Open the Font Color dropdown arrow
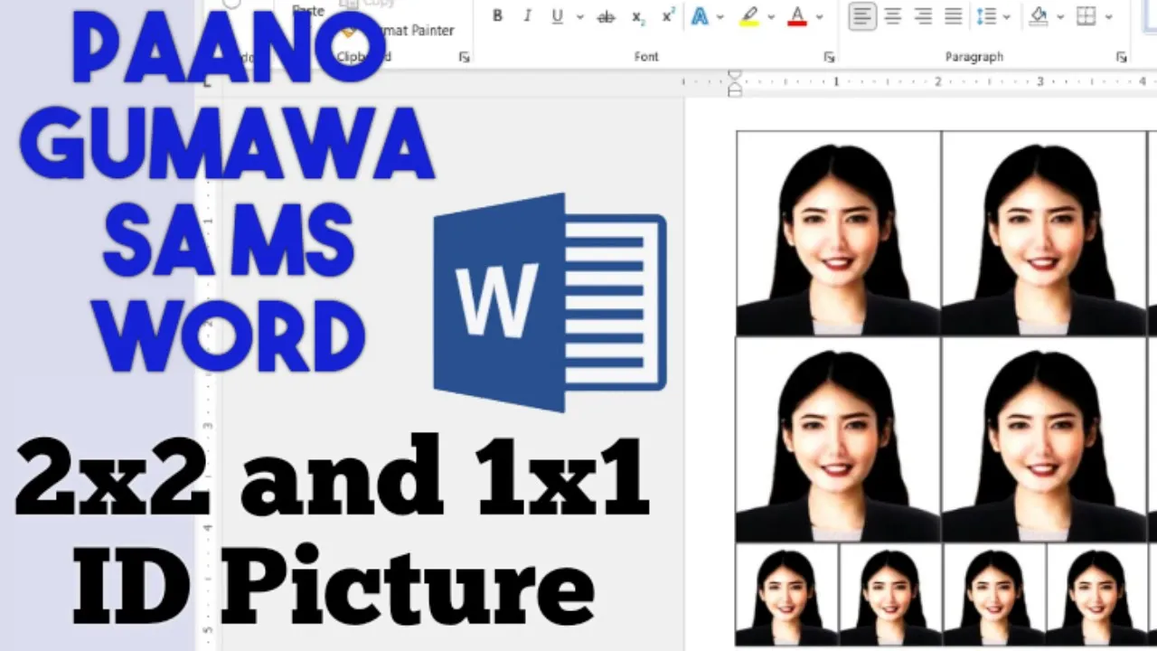The width and height of the screenshot is (1157, 651). (x=819, y=16)
